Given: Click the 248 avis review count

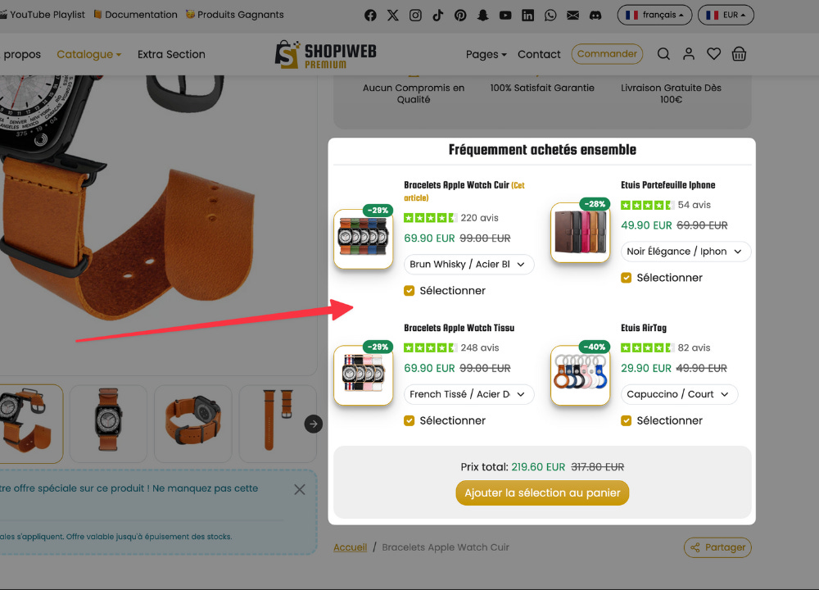Looking at the screenshot, I should [479, 348].
